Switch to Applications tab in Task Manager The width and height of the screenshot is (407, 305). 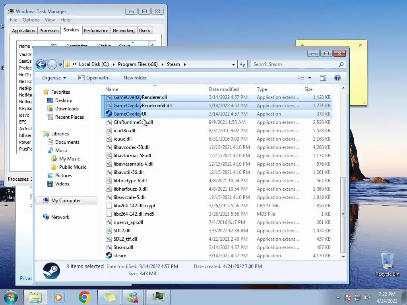pyautogui.click(x=23, y=31)
